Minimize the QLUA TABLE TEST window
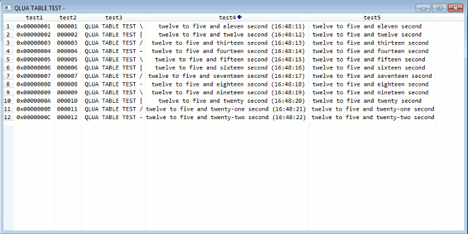The height and width of the screenshot is (234, 468). pyautogui.click(x=423, y=8)
